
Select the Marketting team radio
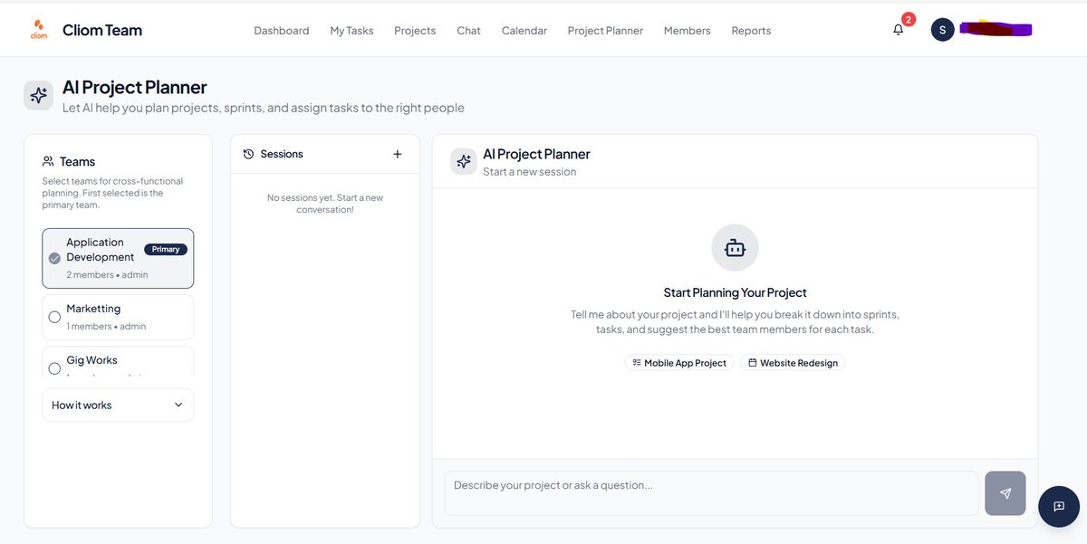(54, 317)
